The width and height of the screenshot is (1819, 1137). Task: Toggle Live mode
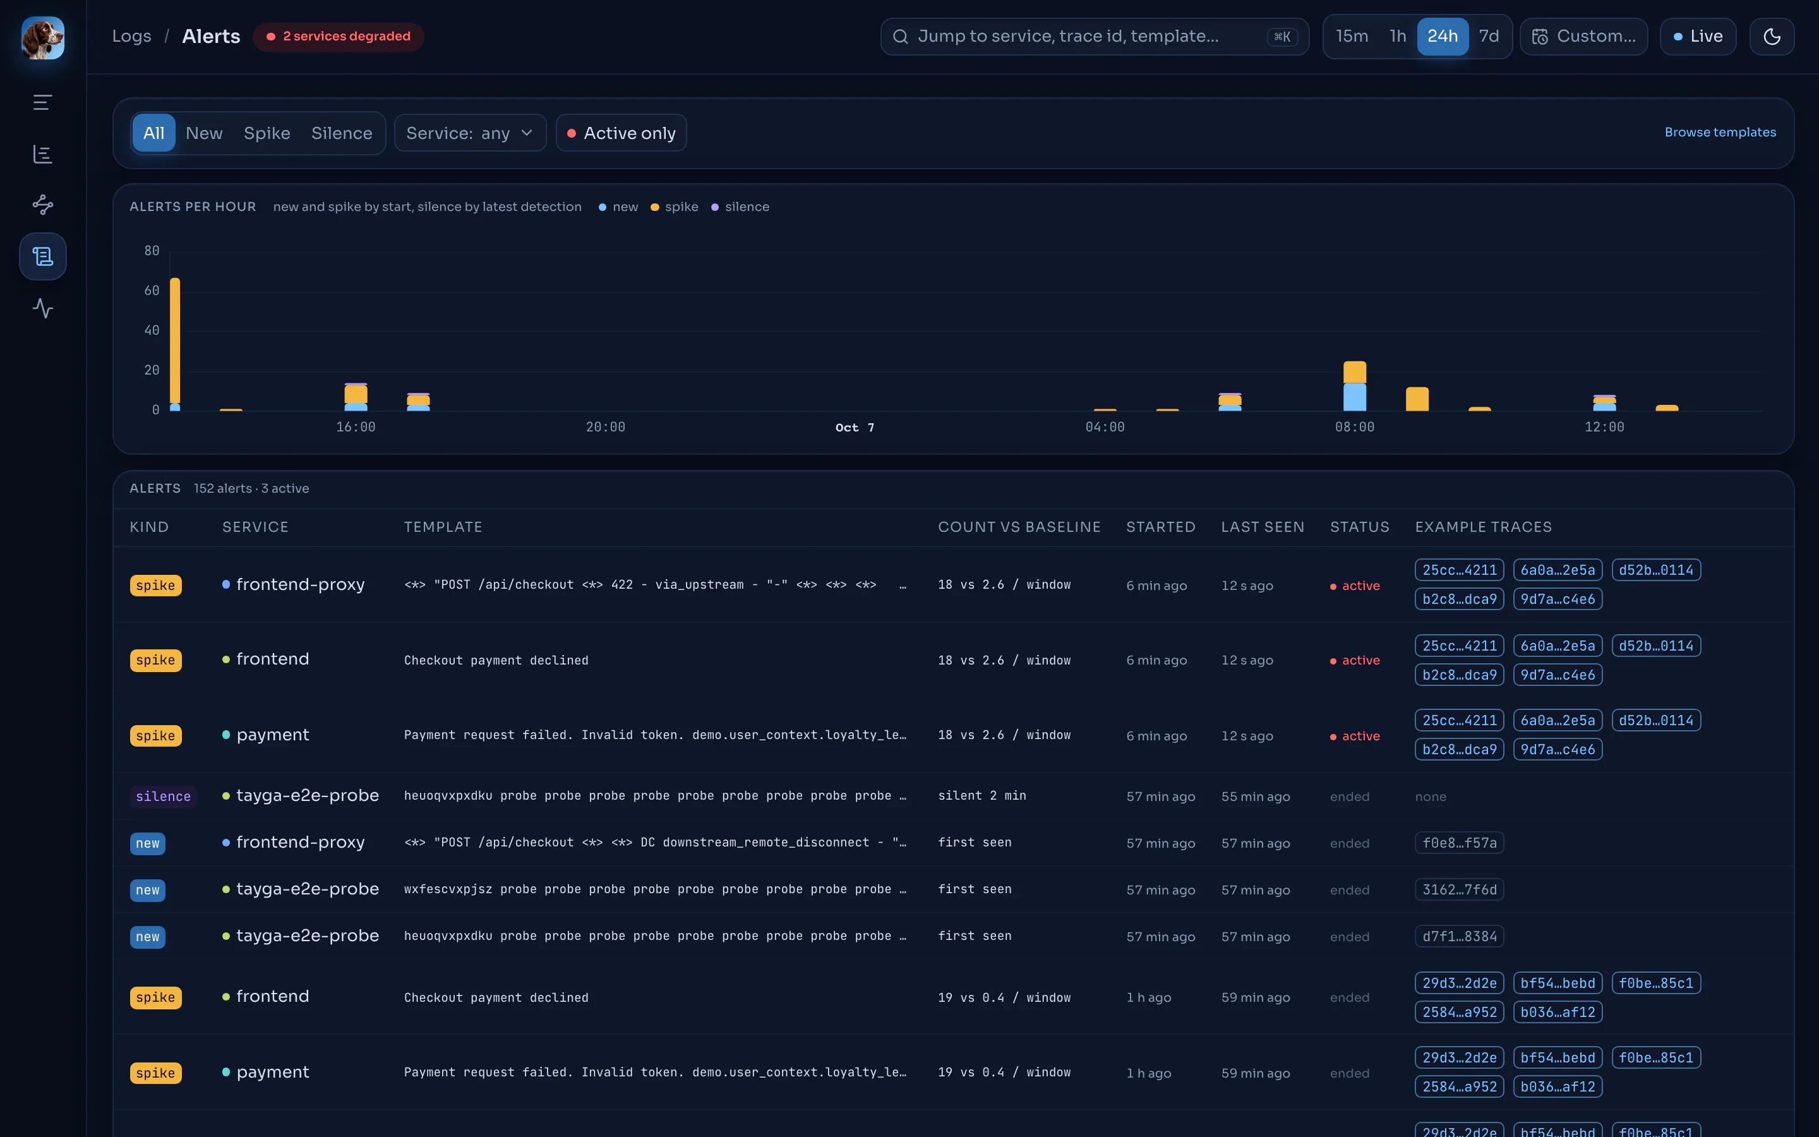1698,37
